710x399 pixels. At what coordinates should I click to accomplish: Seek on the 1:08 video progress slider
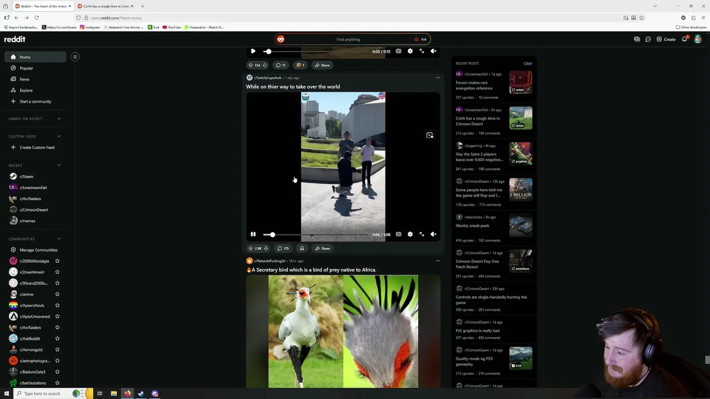point(316,234)
